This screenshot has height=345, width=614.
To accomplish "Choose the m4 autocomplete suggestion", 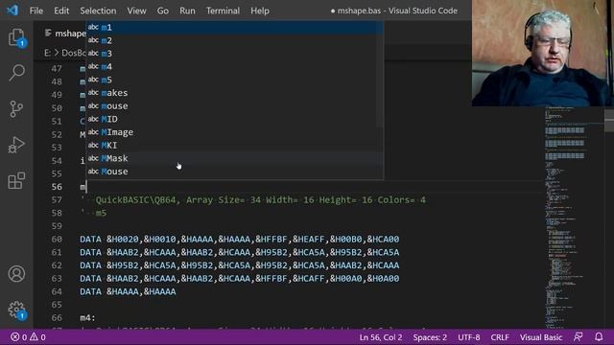I will click(x=234, y=66).
